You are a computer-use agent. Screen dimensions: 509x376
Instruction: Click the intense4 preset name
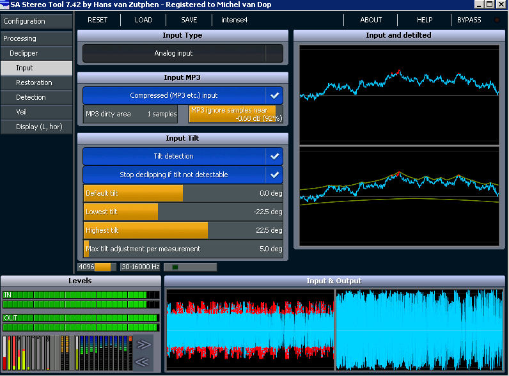[x=235, y=20]
